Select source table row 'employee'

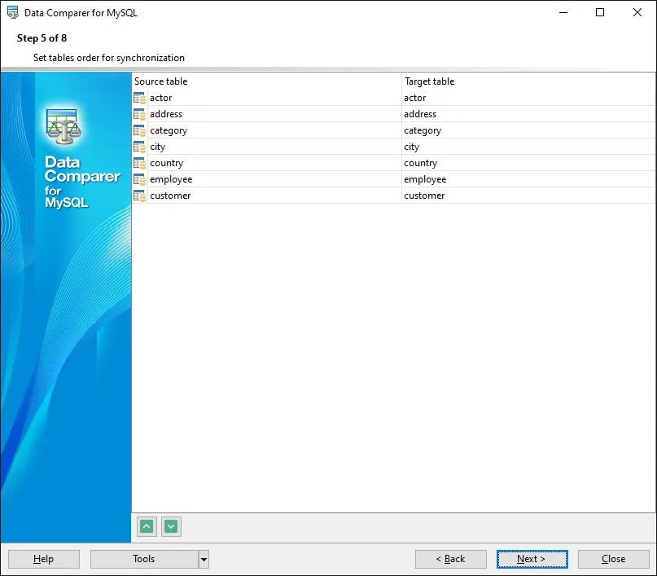click(x=274, y=179)
